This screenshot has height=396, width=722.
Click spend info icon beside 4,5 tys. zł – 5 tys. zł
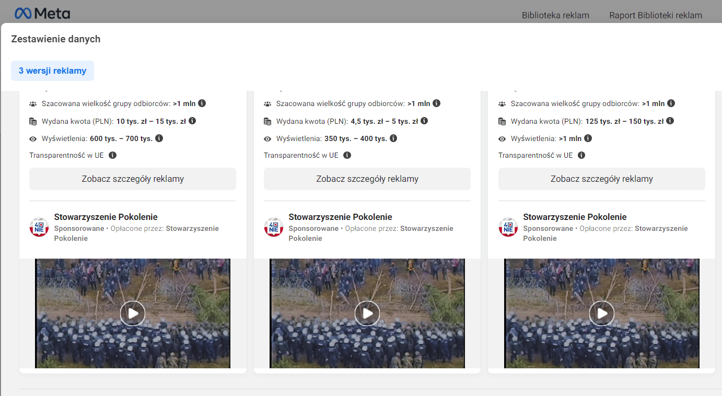coord(424,121)
